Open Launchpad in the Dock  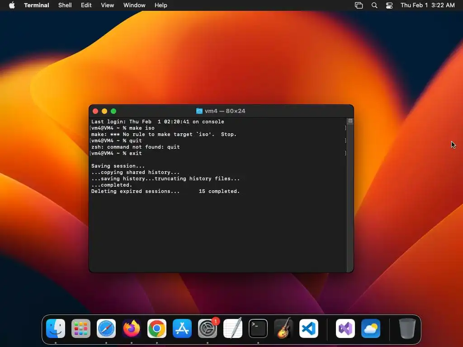[x=81, y=328]
